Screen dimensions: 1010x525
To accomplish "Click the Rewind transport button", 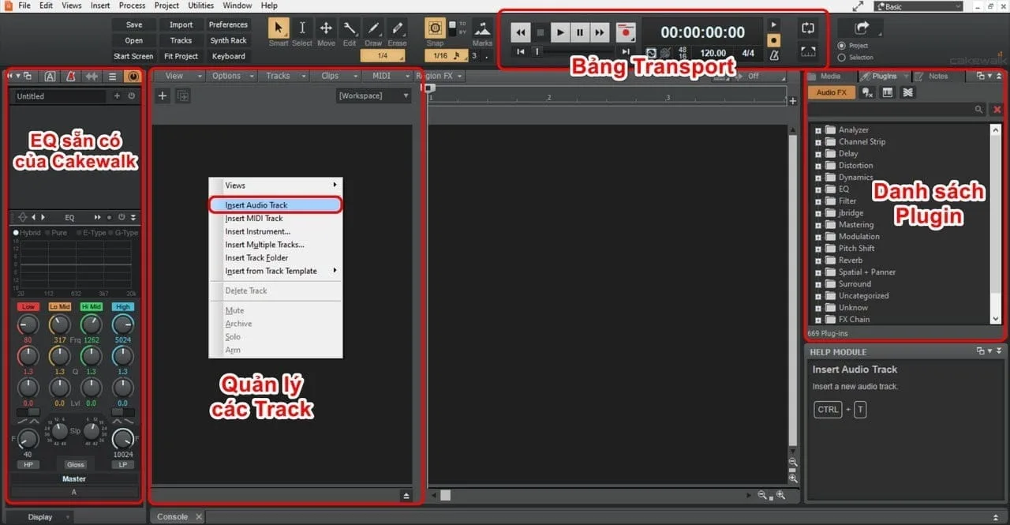I will 521,32.
